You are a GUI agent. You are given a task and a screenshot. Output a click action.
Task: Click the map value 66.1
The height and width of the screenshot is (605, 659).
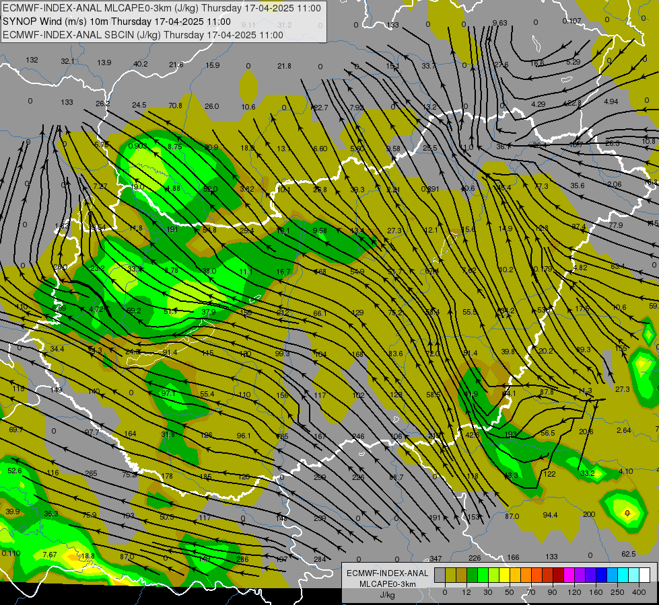(320, 313)
